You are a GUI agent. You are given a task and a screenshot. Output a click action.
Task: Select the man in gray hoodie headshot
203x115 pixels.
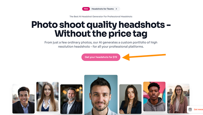coord(154,96)
